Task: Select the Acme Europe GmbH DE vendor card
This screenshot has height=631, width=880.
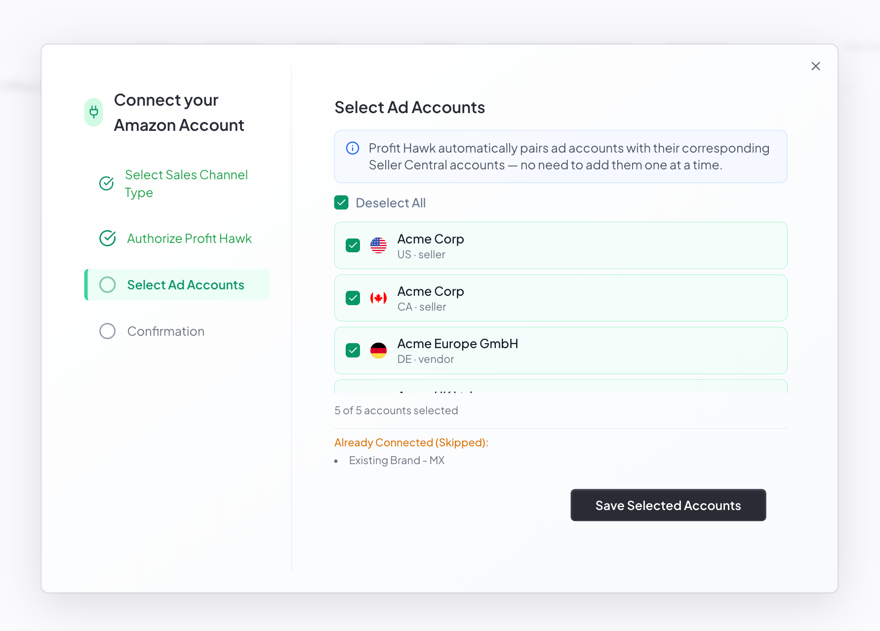Action: tap(560, 351)
